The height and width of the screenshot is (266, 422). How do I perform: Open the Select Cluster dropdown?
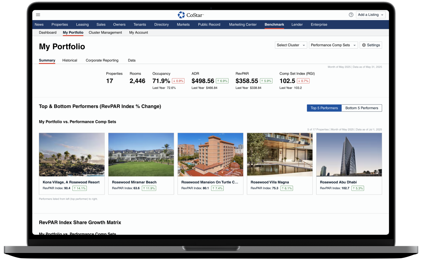coord(291,45)
